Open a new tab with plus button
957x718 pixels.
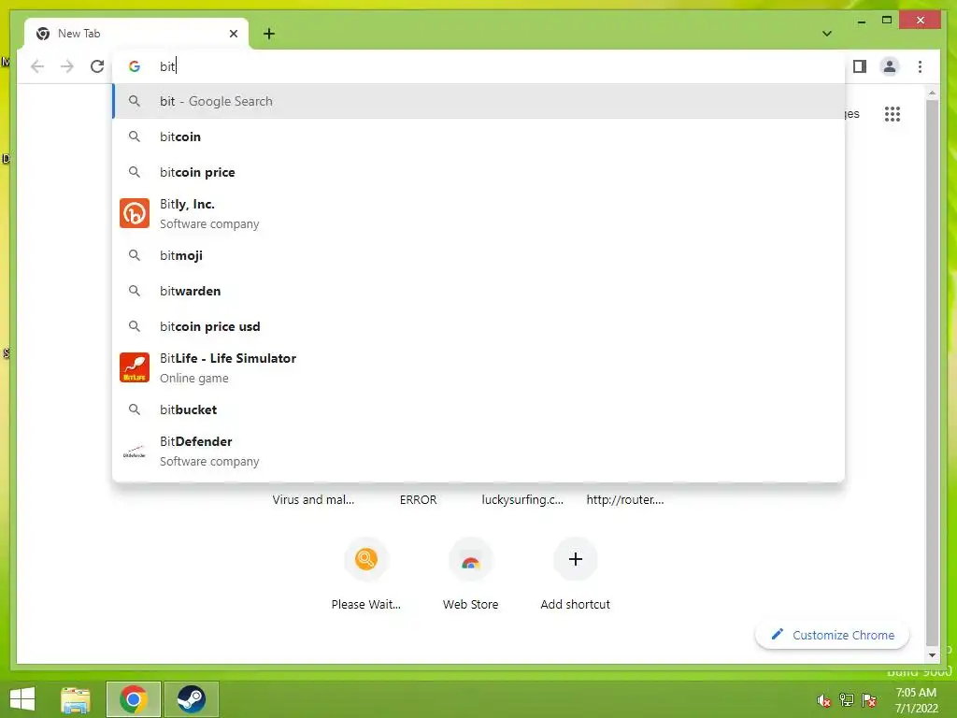pos(269,34)
